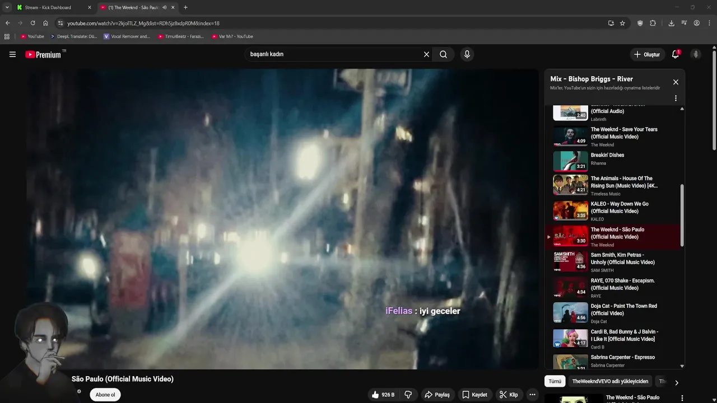The image size is (717, 403).
Task: Play KALEO Way Down We Go
Action: (613, 211)
